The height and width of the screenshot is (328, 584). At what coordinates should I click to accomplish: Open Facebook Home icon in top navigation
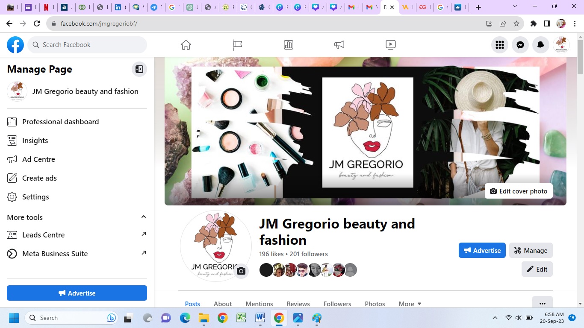(186, 45)
